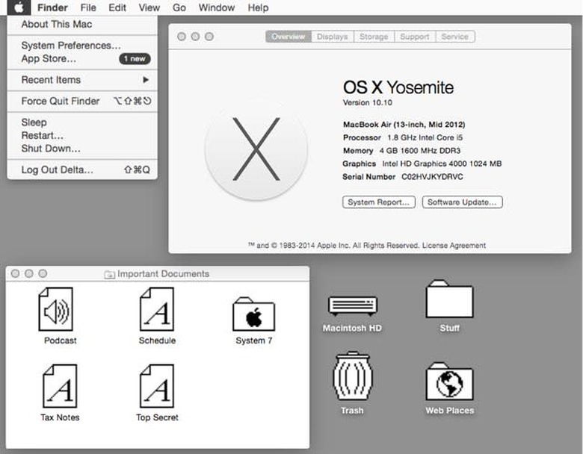Click the Trash can icon

click(352, 376)
